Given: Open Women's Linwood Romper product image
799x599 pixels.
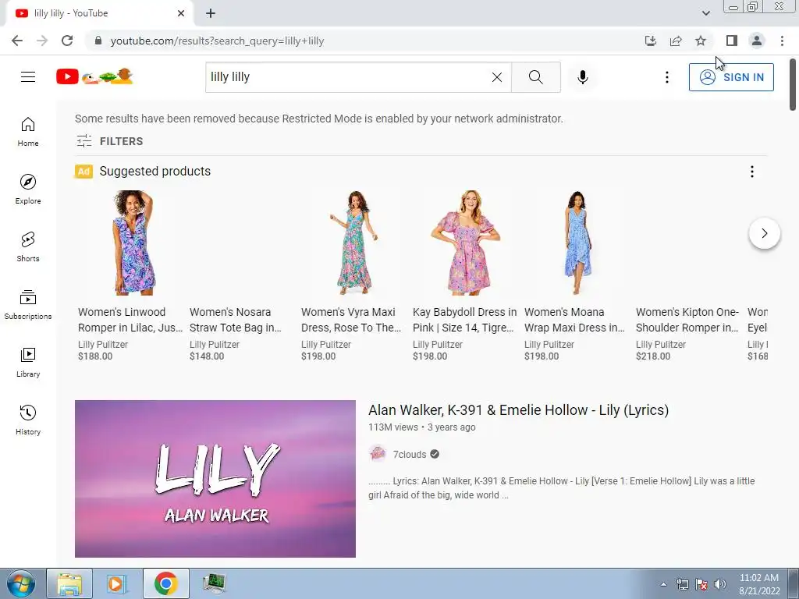Looking at the screenshot, I should pyautogui.click(x=133, y=243).
